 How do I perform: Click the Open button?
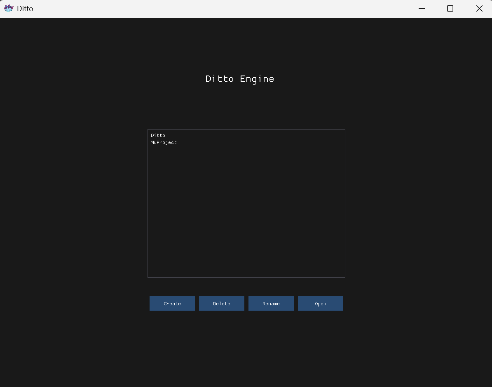point(320,303)
